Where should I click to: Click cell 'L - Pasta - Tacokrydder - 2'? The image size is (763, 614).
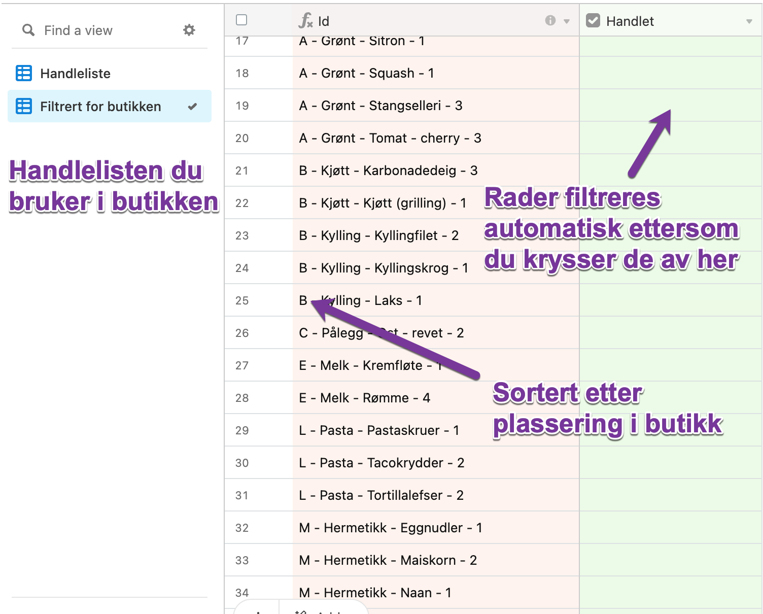(x=436, y=463)
